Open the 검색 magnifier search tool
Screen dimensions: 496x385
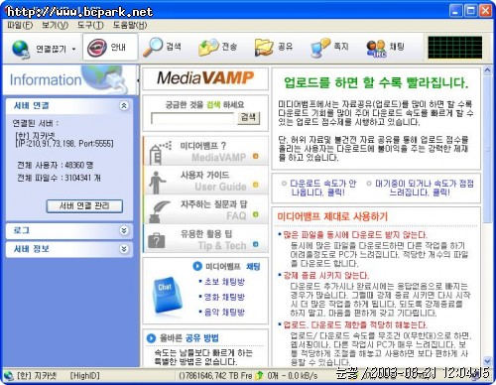click(x=162, y=47)
